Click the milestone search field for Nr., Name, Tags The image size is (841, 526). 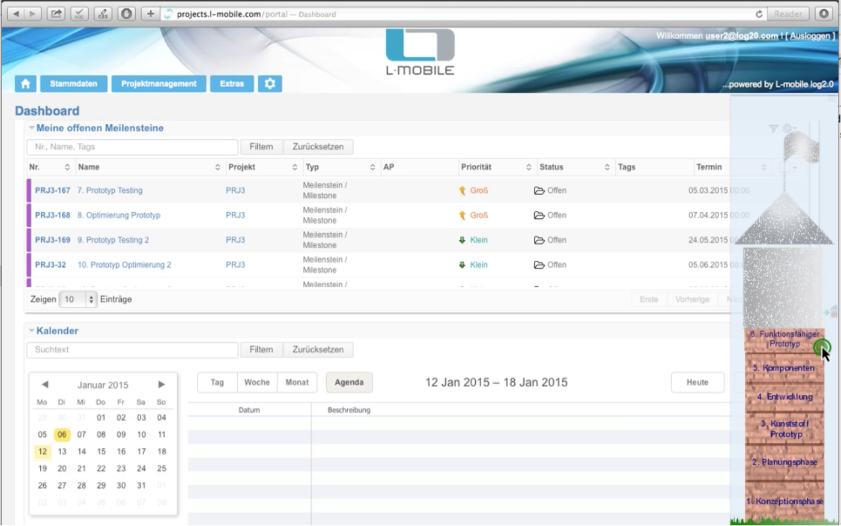point(132,147)
